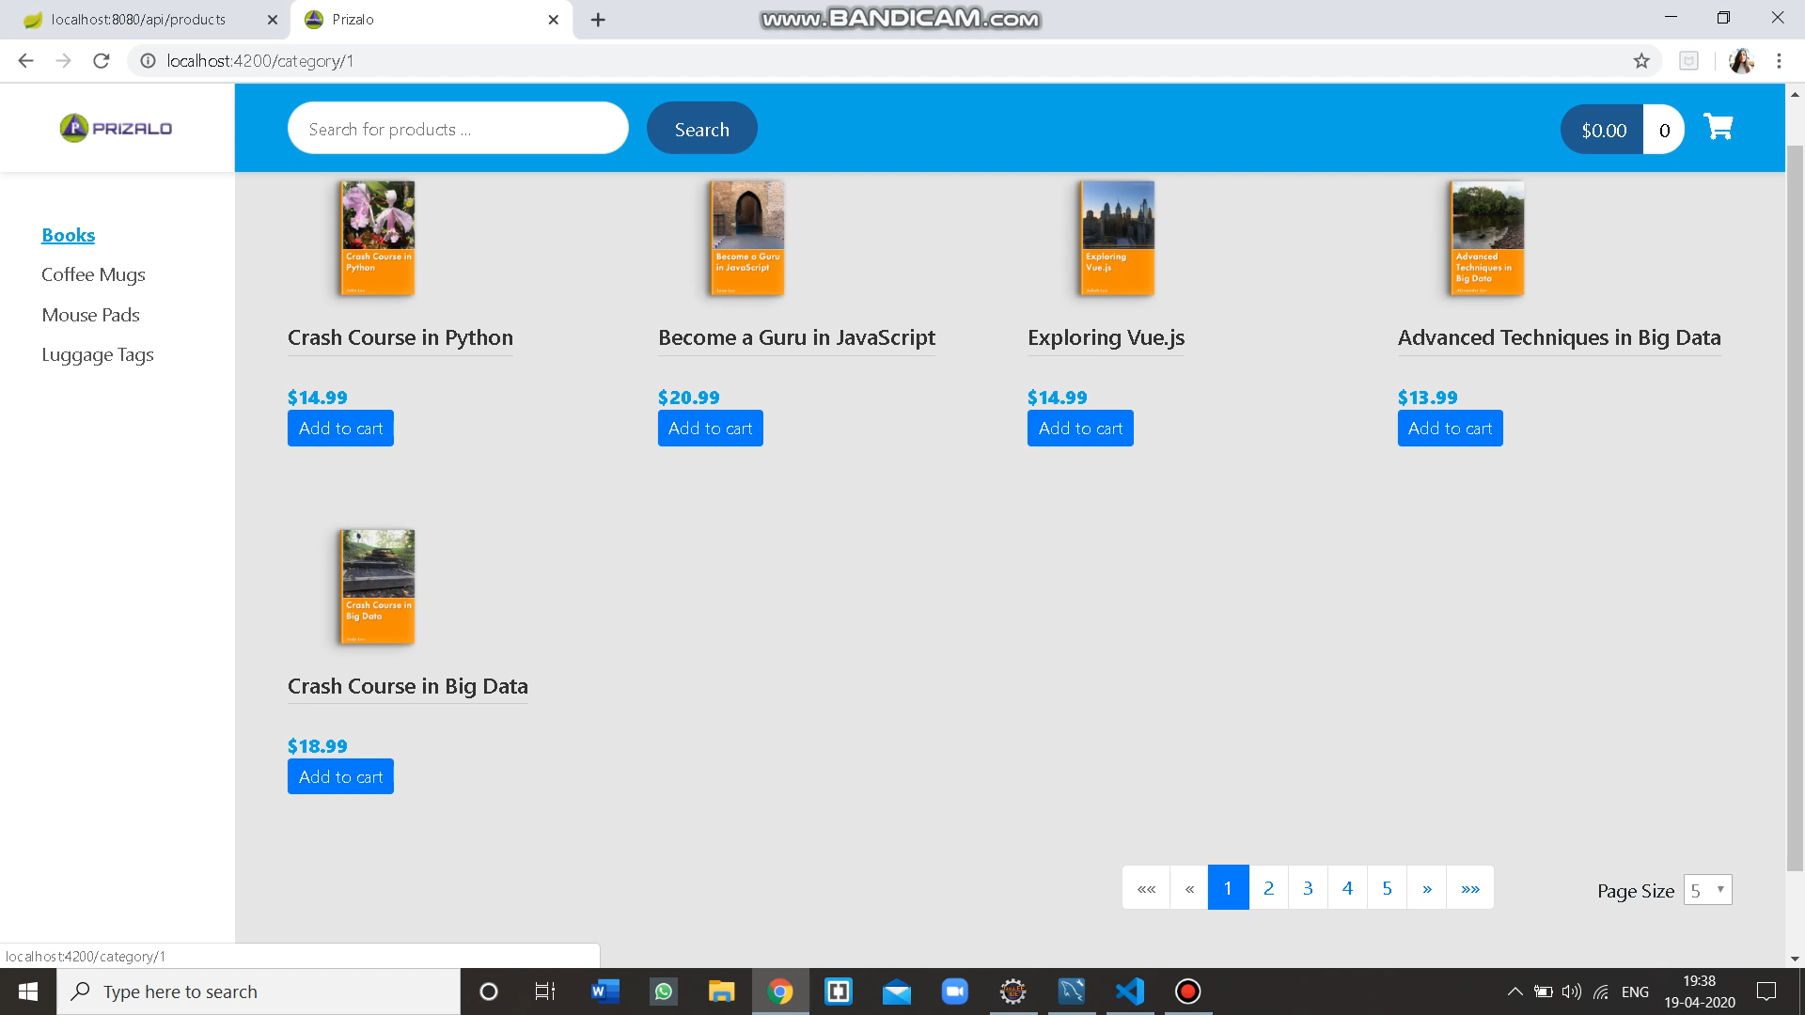
Task: Open WhatsApp from the taskbar
Action: click(663, 992)
